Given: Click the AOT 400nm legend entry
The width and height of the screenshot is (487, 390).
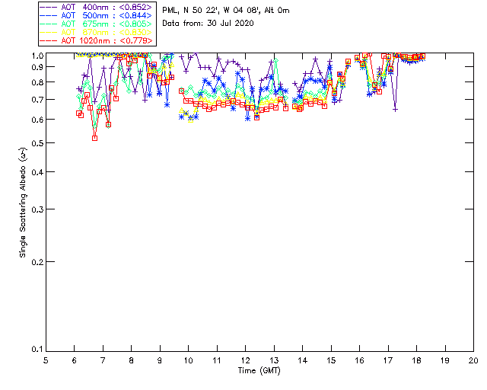Looking at the screenshot, I should pyautogui.click(x=97, y=7).
